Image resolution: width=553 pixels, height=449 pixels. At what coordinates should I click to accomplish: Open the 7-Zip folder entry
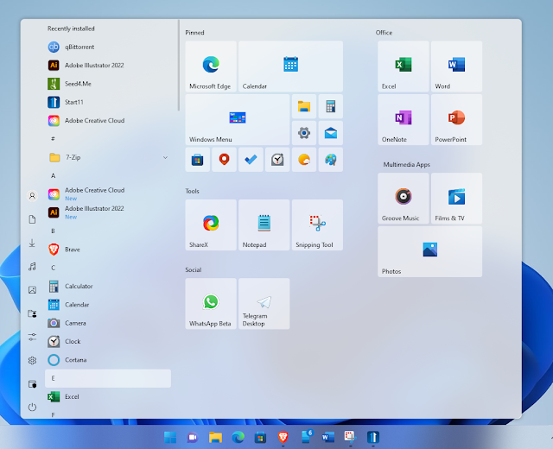pyautogui.click(x=108, y=157)
